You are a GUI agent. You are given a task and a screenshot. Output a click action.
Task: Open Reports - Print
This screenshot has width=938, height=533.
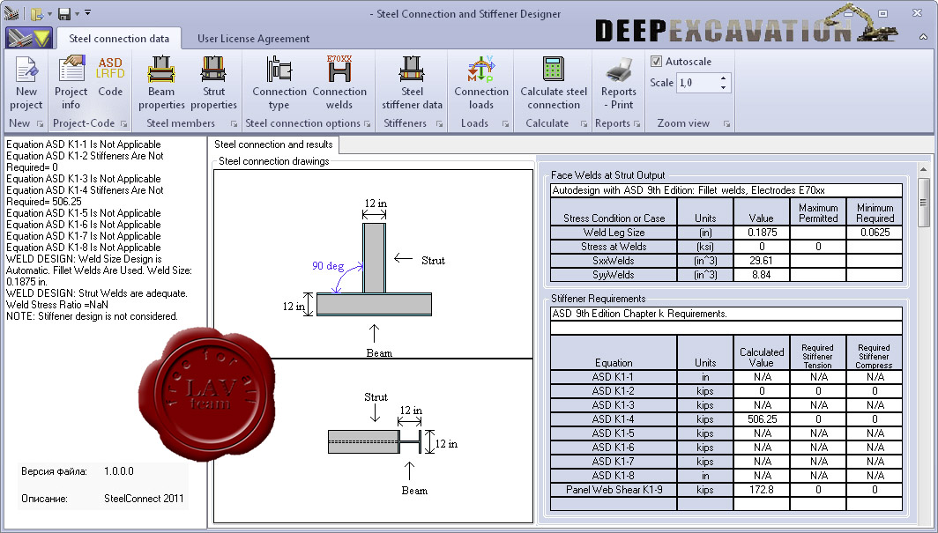(619, 83)
